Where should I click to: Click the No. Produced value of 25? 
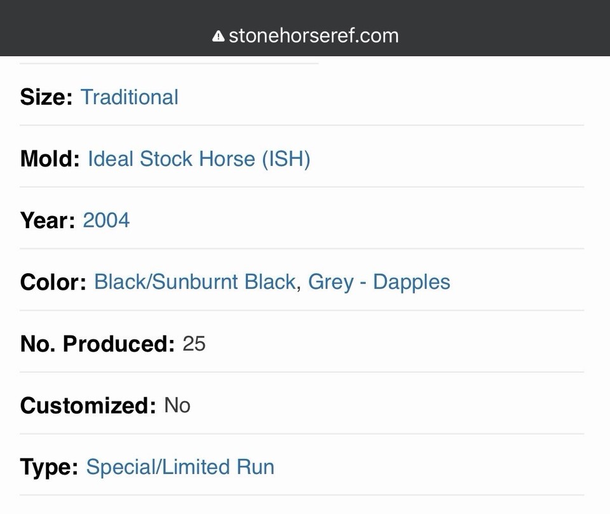tap(195, 344)
